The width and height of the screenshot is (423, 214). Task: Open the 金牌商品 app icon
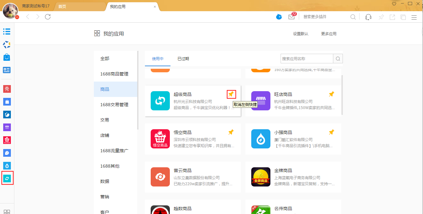click(x=261, y=177)
